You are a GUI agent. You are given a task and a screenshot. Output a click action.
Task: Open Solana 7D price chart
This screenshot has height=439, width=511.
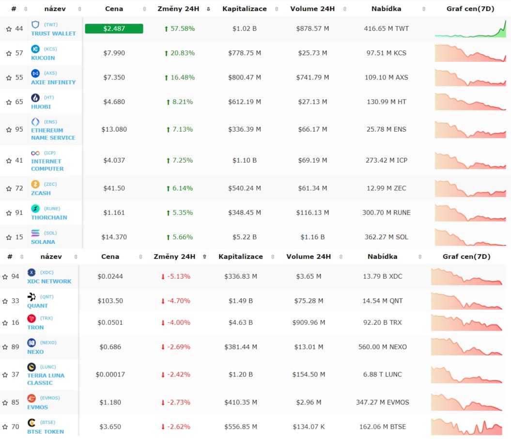point(470,237)
